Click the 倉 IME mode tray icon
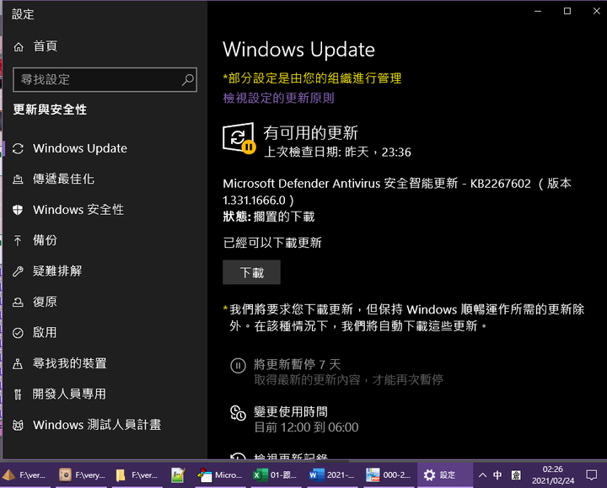Viewport: 607px width, 488px height. pos(516,475)
